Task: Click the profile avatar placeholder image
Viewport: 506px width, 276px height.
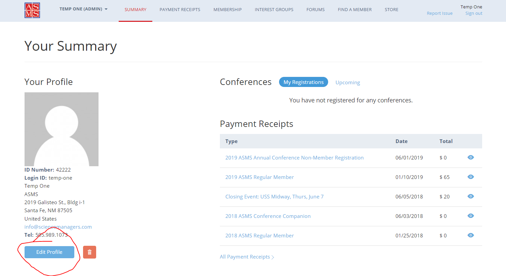Action: click(x=62, y=129)
